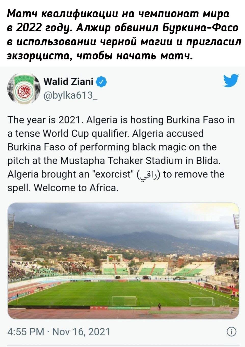Image resolution: width=245 pixels, height=347 pixels.
Task: Click the right floodlight tower in photo
Action: pos(236,221)
